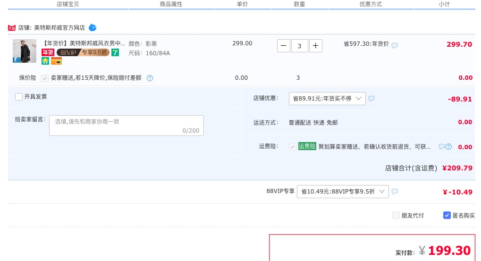Click the quantity input field showing 3
This screenshot has height=261, width=481.
[x=299, y=46]
